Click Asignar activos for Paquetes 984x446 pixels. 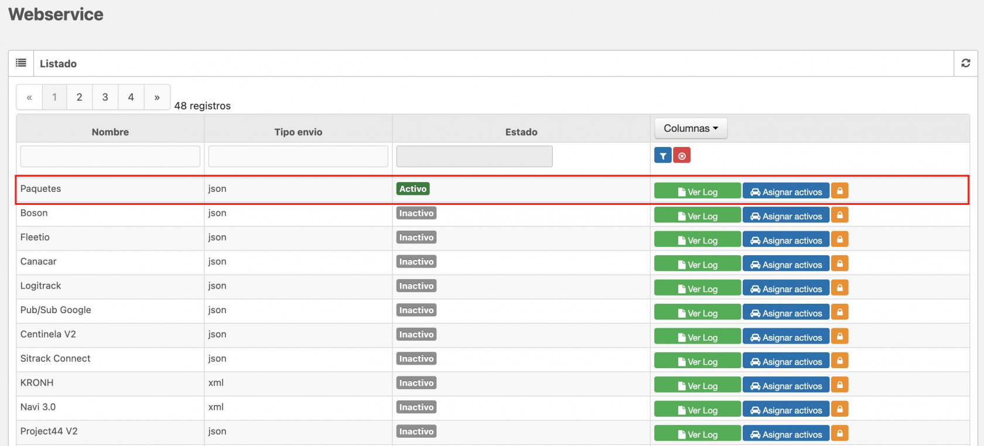(x=786, y=192)
